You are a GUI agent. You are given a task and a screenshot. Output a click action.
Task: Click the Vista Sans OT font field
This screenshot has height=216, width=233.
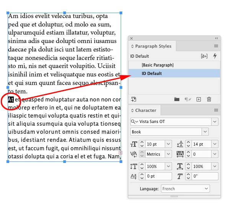click(175, 121)
